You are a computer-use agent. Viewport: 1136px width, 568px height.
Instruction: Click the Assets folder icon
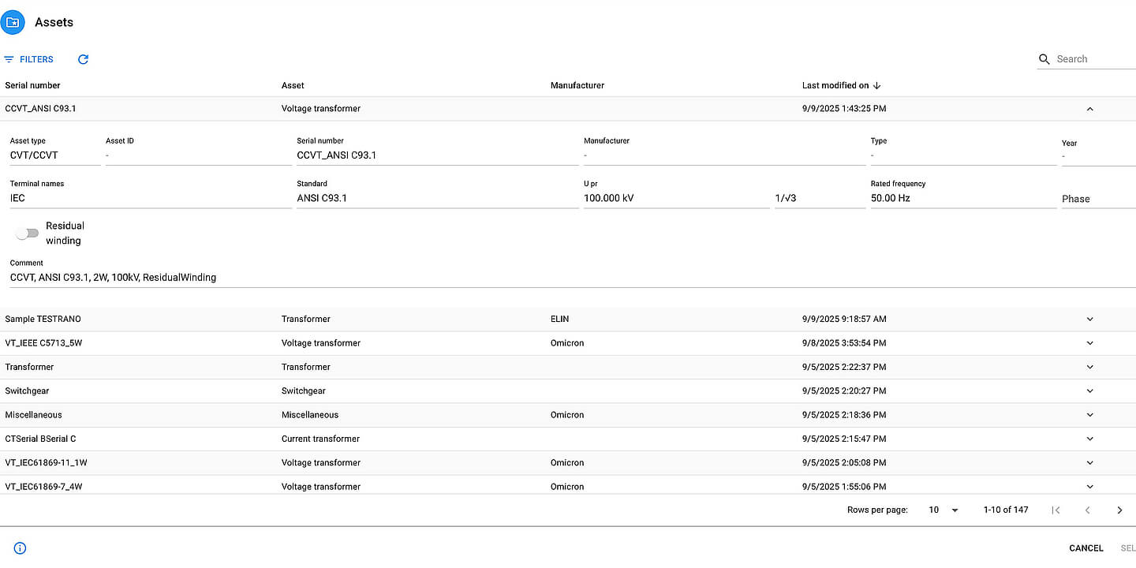coord(13,22)
